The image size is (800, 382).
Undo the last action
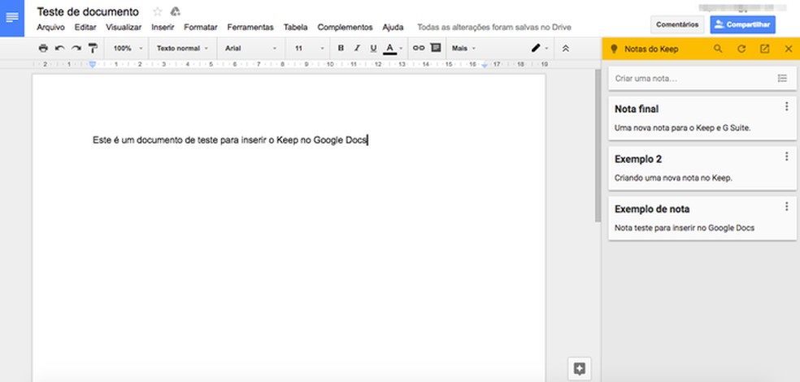(x=59, y=49)
